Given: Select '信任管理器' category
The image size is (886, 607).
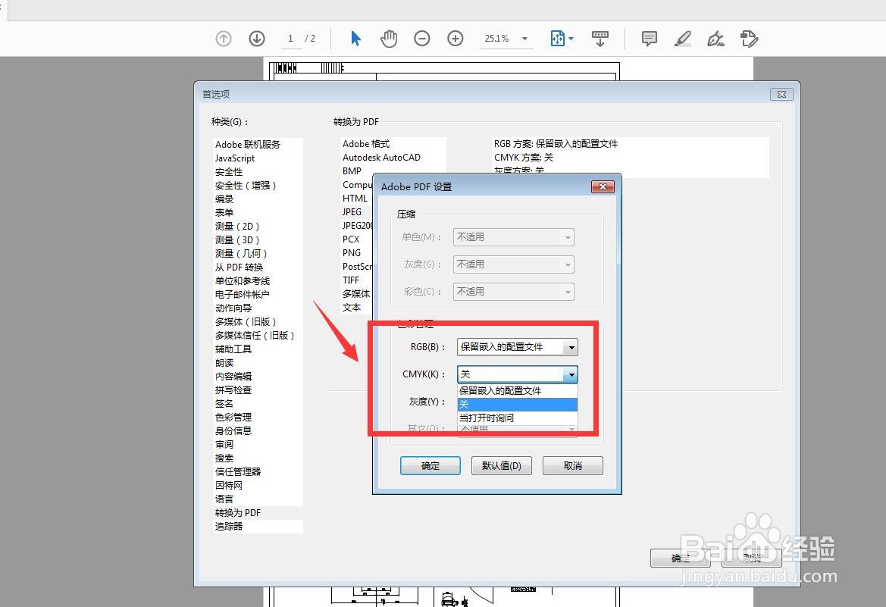Looking at the screenshot, I should pos(238,471).
